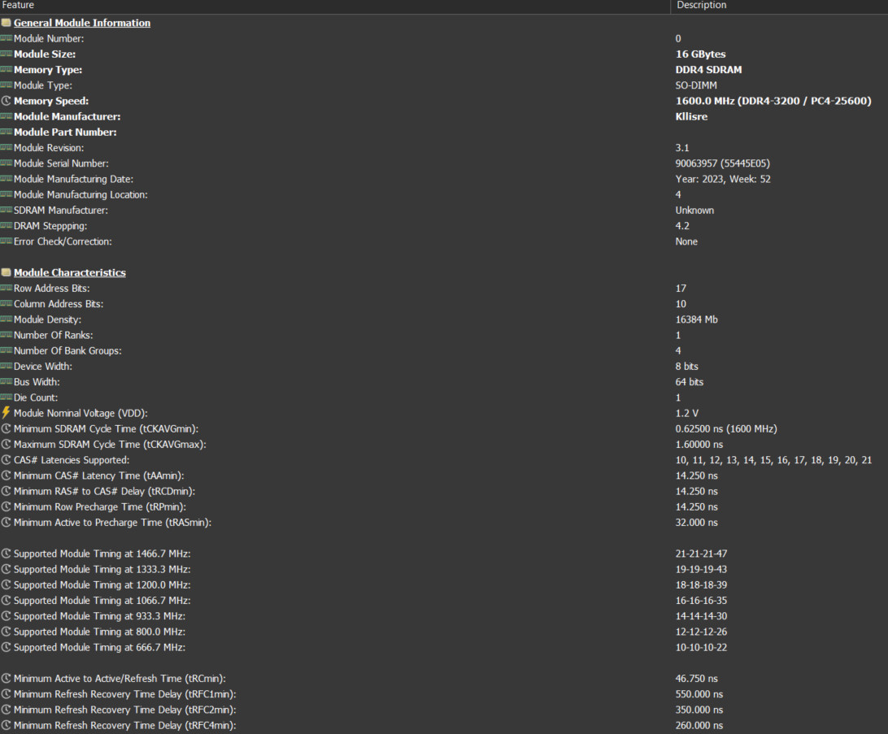Image resolution: width=888 pixels, height=734 pixels.
Task: Click the DDR4 SDRAM memory type value
Action: tap(708, 70)
